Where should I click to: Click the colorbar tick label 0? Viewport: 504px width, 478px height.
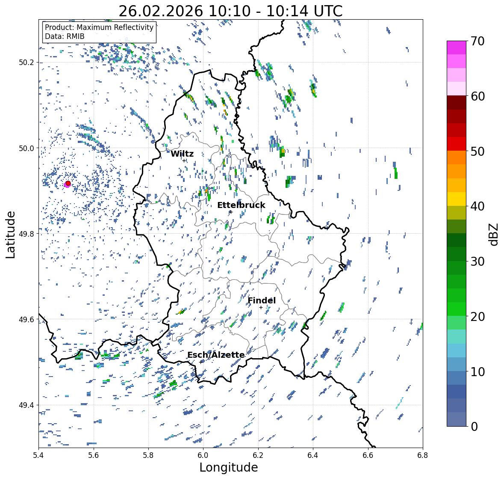(x=474, y=427)
